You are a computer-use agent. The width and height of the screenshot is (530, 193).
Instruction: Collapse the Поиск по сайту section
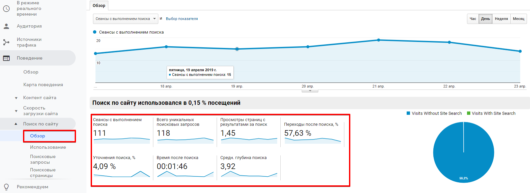(16, 124)
